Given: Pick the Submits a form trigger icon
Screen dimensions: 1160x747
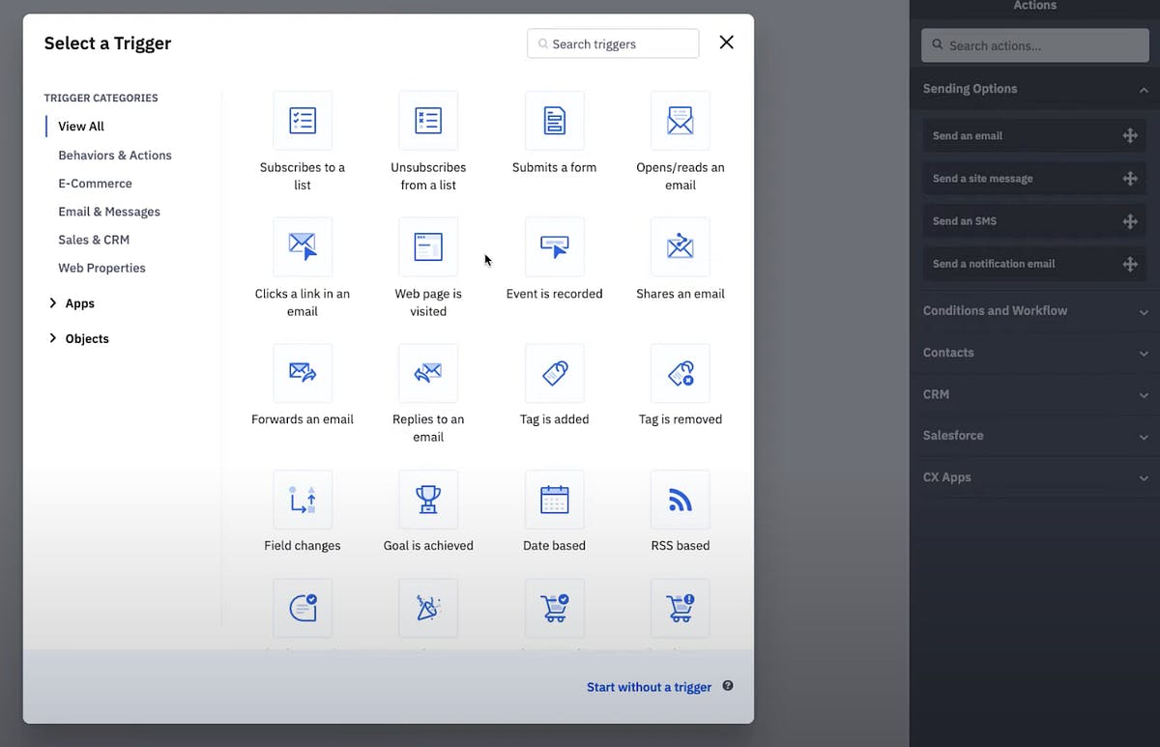Looking at the screenshot, I should (x=555, y=121).
